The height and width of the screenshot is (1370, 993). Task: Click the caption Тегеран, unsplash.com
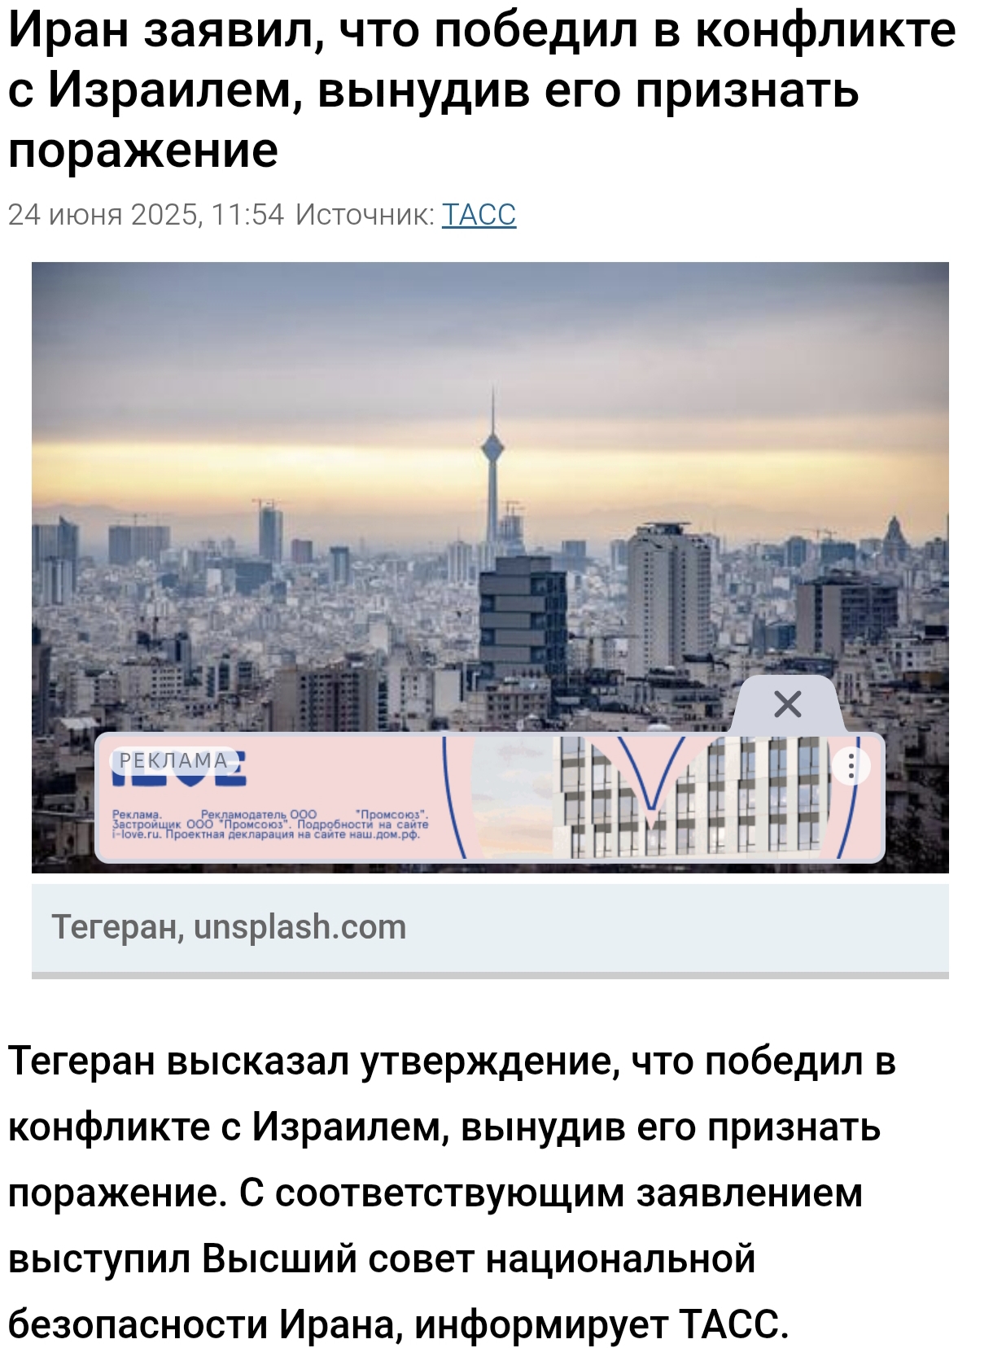[x=229, y=927]
